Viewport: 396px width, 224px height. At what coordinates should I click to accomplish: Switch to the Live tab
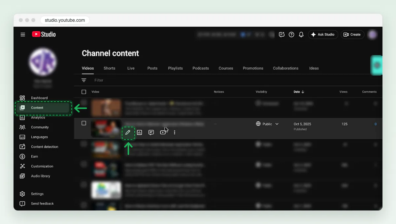pos(131,68)
